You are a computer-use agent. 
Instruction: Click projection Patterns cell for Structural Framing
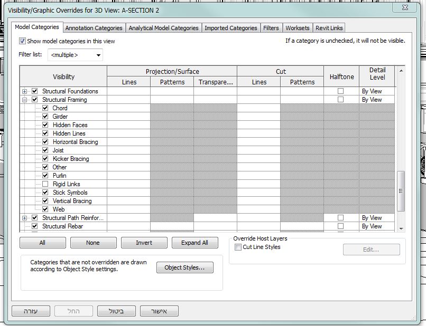[172, 100]
